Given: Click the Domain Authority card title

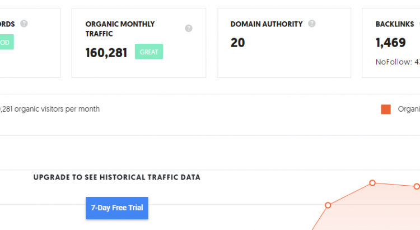Looking at the screenshot, I should (267, 24).
